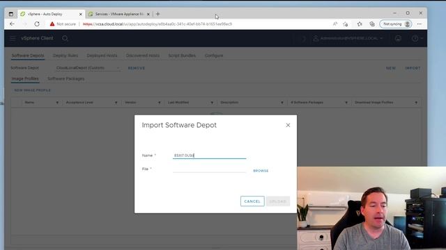Select the Software Depots tab
Viewport: 446px width, 250px height.
tap(28, 56)
